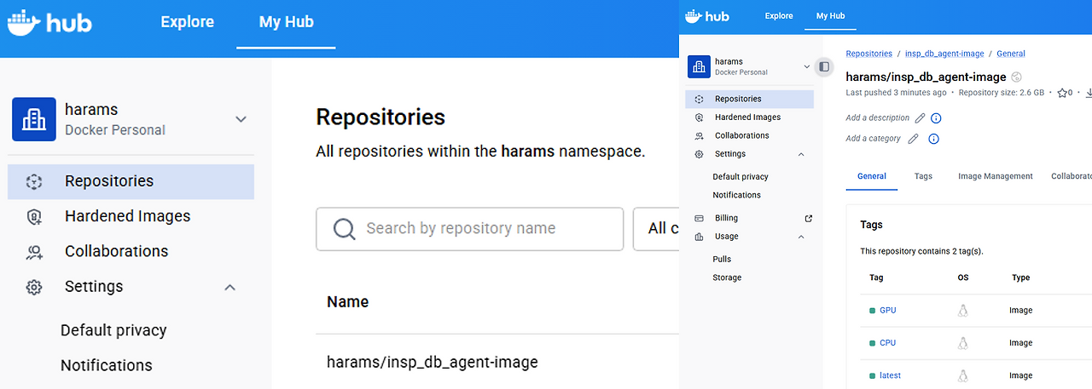This screenshot has width=1092, height=389.
Task: Click Repositories breadcrumb link on right detail page
Action: pos(868,54)
